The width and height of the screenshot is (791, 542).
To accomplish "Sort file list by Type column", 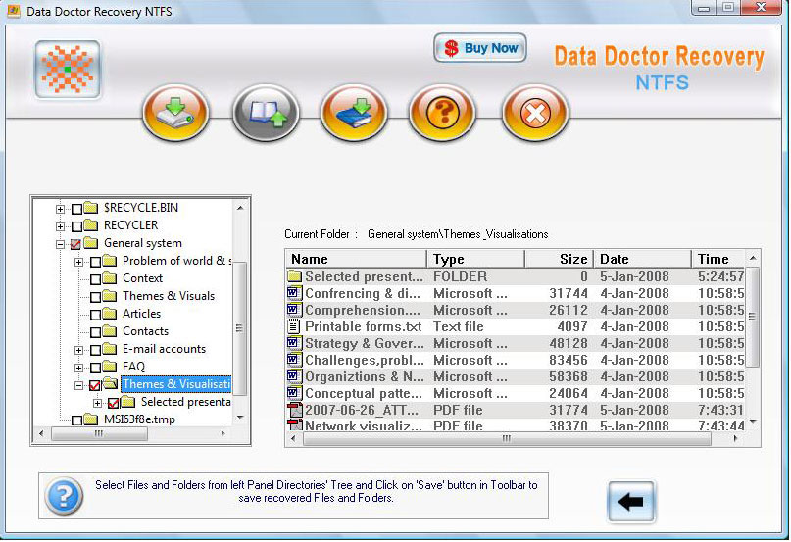I will point(475,259).
